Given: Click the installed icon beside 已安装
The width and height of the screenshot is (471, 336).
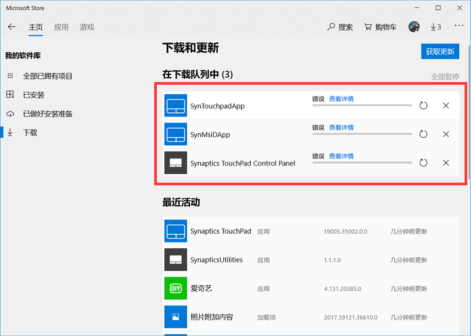Looking at the screenshot, I should coord(10,95).
